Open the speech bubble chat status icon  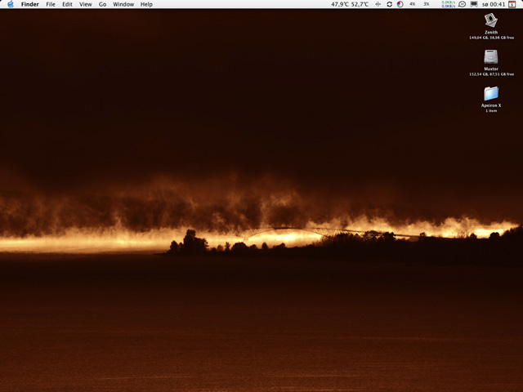[x=462, y=4]
